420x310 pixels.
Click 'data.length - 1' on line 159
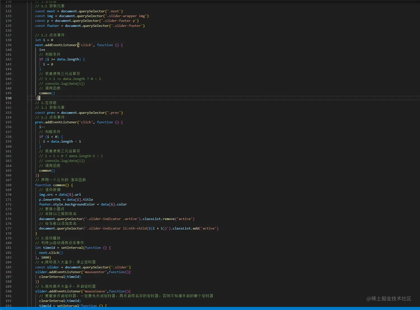(66, 141)
